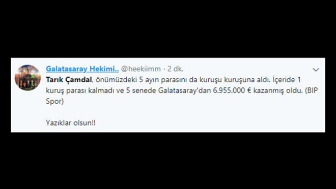Click the "Spor)" word on third line
The height and width of the screenshot is (189, 336).
tap(54, 101)
